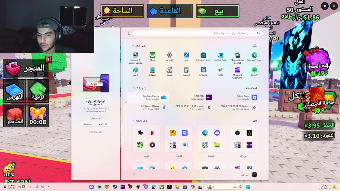340x191 pixels.
Task: Click the إخفاء هذا الجزء link
Action: pos(96,132)
